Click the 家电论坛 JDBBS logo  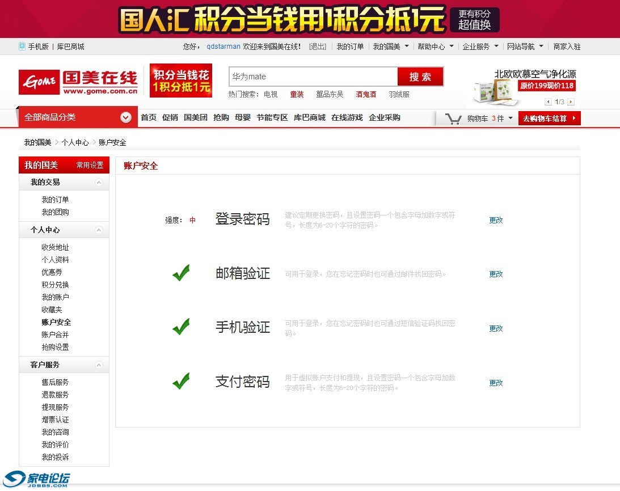(36, 480)
